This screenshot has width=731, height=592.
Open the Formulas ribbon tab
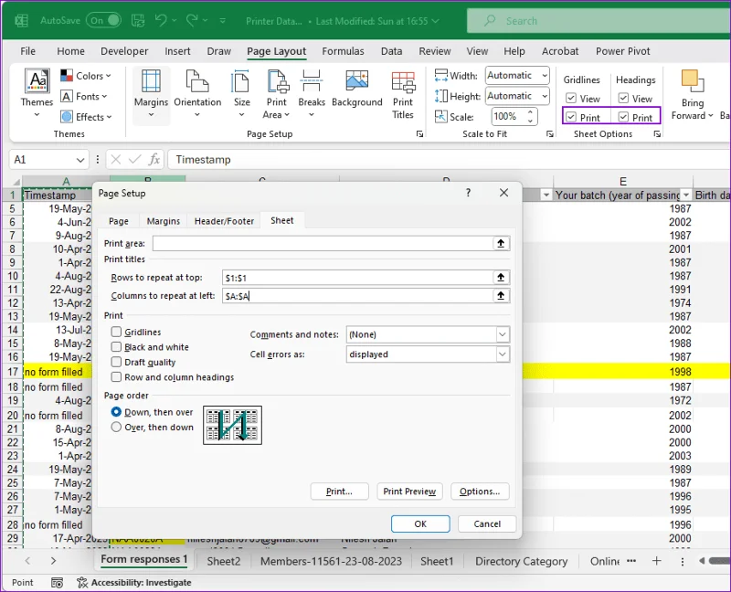click(x=343, y=51)
